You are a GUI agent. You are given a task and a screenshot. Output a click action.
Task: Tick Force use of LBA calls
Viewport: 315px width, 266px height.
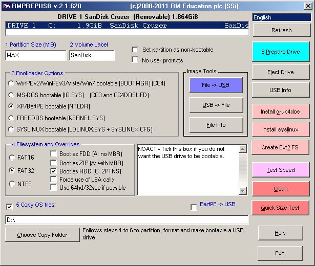point(53,179)
